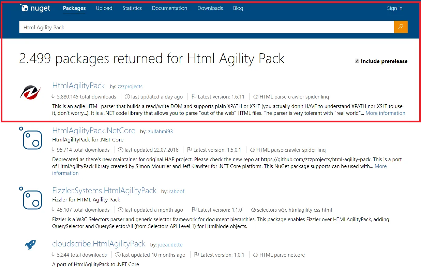Image resolution: width=421 pixels, height=273 pixels.
Task: Click flag icon beside Latest version 1.5.0.1
Action: [x=190, y=150]
